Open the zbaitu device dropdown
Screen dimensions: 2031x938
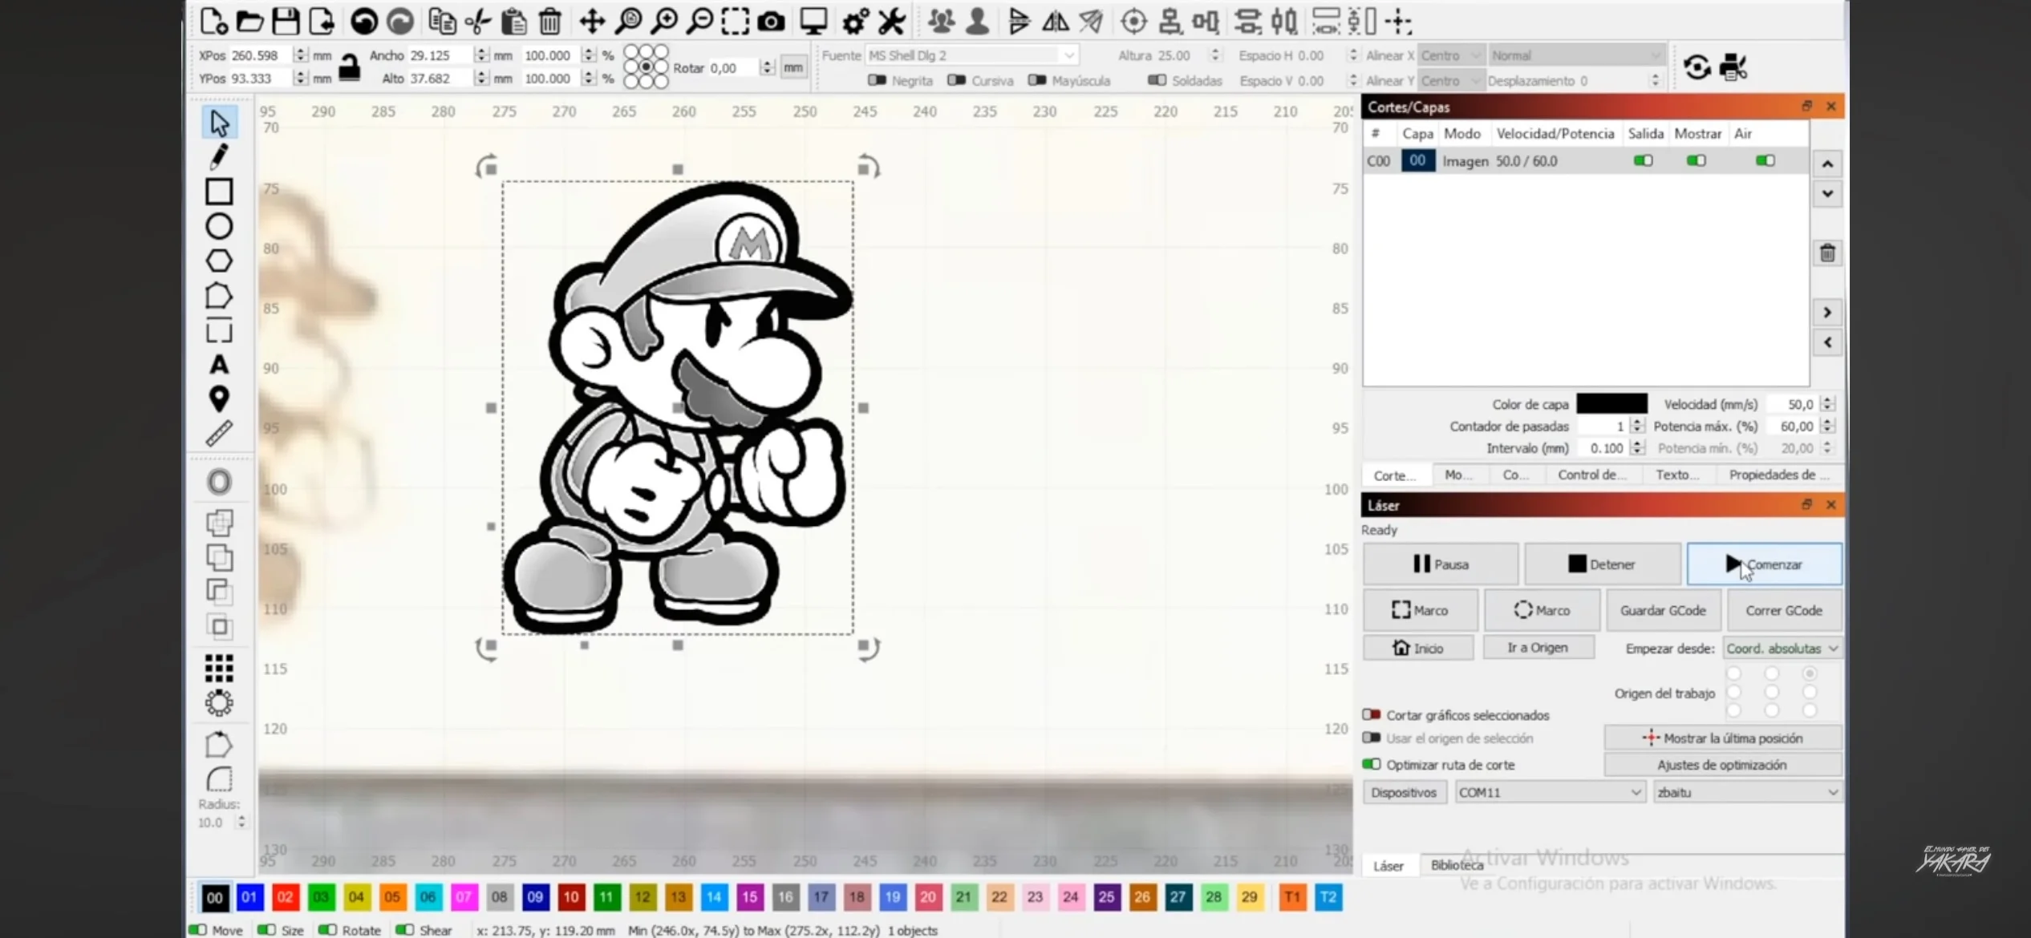[x=1746, y=792]
